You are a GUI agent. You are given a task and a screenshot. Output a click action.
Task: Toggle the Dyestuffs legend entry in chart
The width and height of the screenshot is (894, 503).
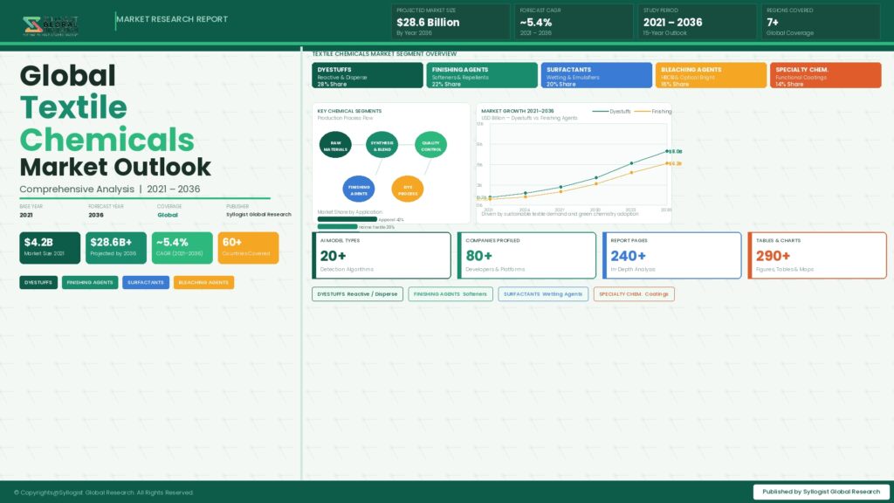611,112
